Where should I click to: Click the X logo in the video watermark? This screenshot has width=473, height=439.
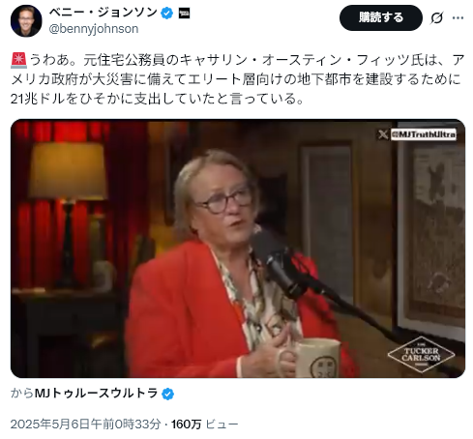[x=383, y=134]
